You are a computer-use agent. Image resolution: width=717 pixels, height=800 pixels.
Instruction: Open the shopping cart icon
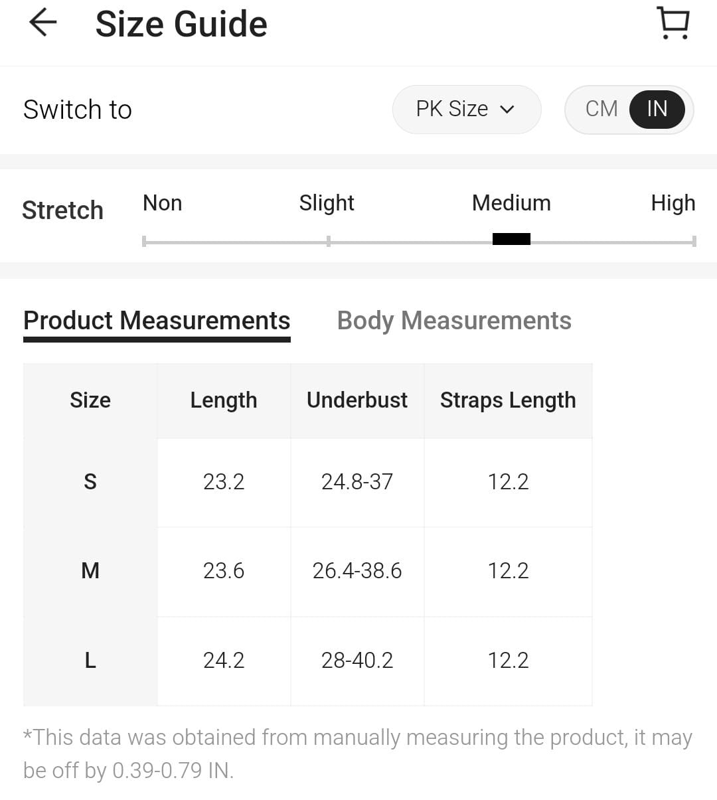673,23
